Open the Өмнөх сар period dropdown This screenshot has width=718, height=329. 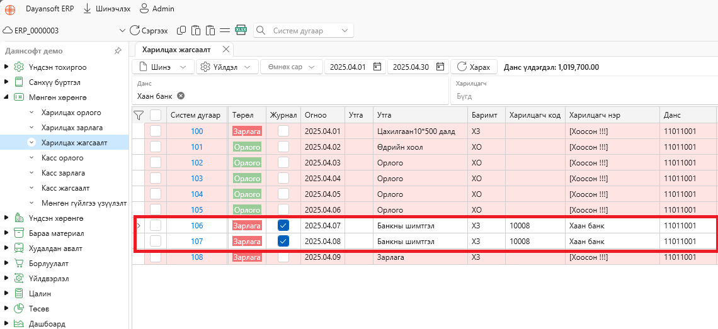coord(291,67)
